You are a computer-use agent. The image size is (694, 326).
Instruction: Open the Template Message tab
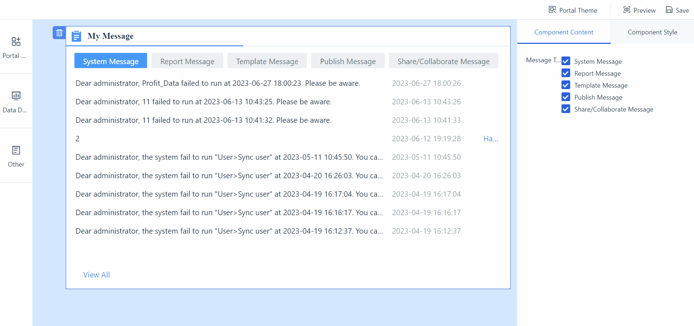[267, 61]
